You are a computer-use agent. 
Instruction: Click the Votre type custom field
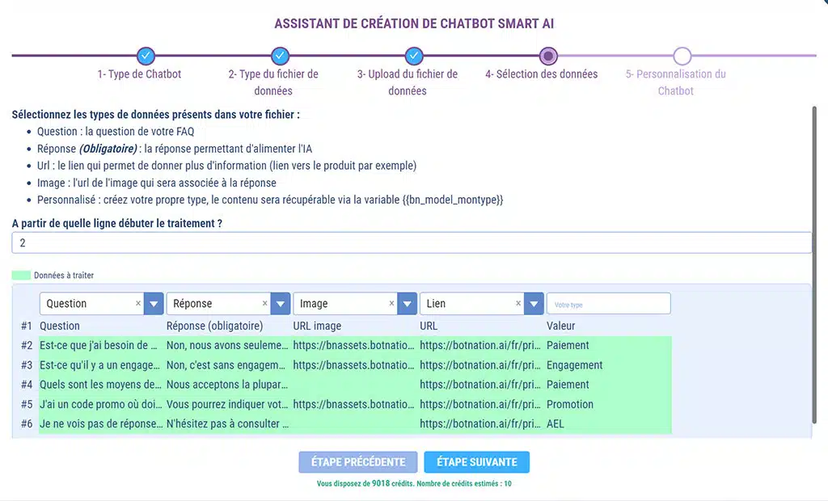point(608,304)
